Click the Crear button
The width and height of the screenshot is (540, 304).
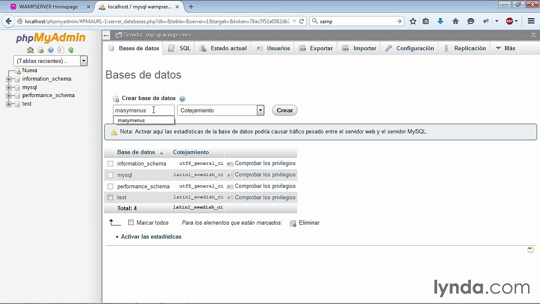[285, 110]
